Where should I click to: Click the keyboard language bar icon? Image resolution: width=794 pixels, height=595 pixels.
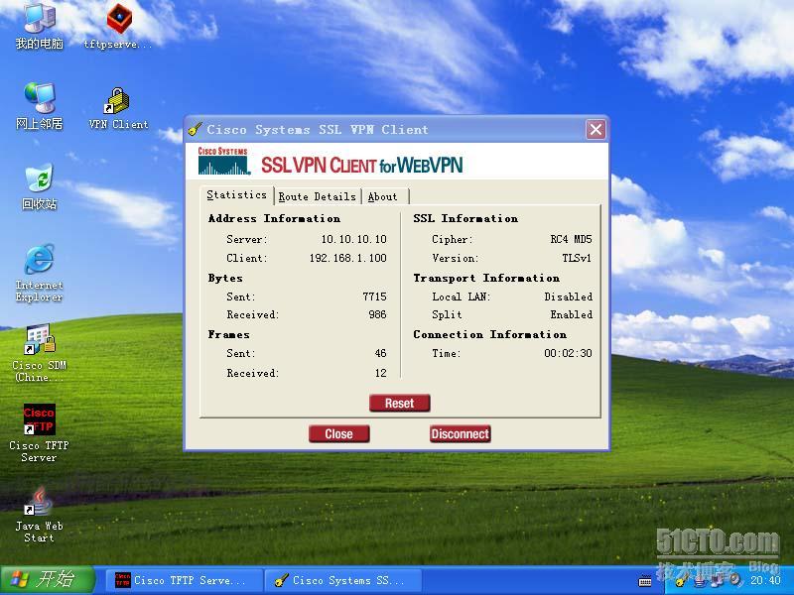(645, 581)
